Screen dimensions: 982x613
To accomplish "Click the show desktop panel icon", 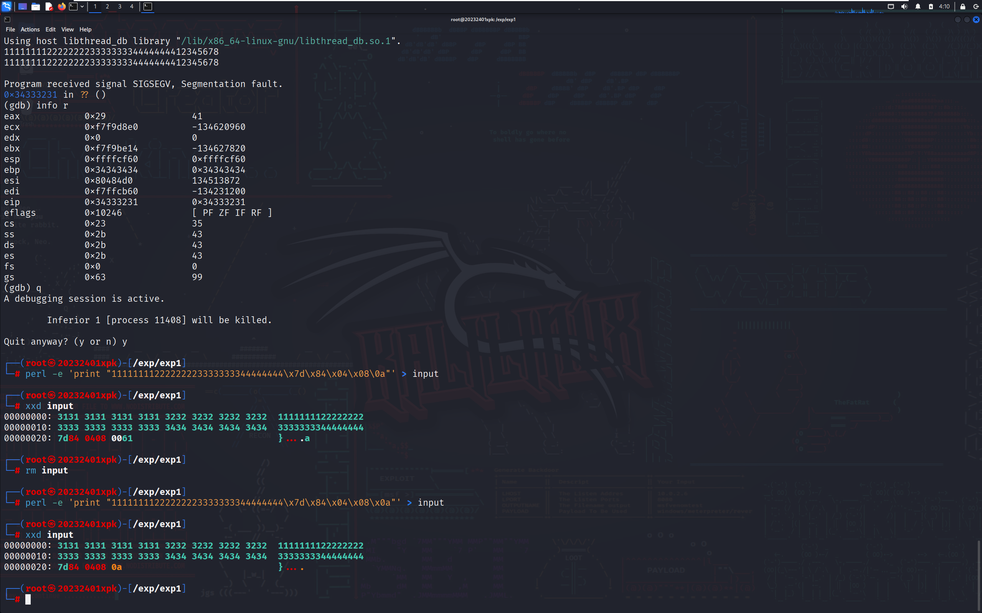I will click(22, 7).
